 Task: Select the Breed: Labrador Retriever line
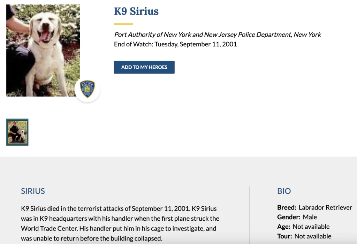[314, 207]
